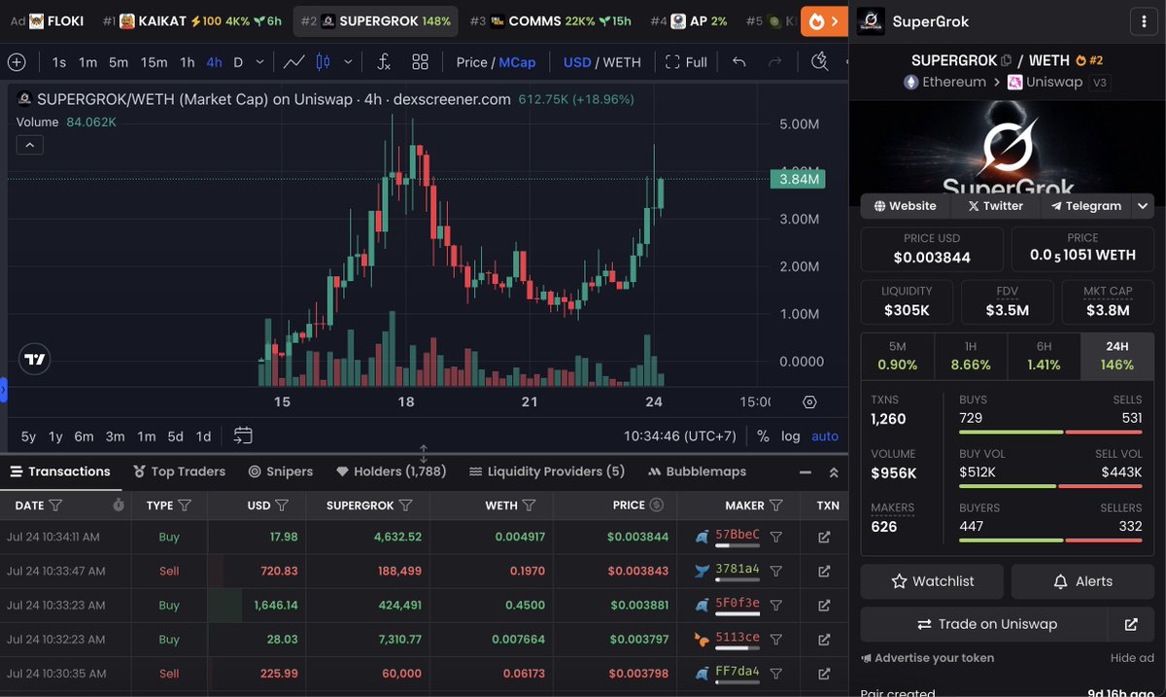Open the Twitter link button

[996, 205]
